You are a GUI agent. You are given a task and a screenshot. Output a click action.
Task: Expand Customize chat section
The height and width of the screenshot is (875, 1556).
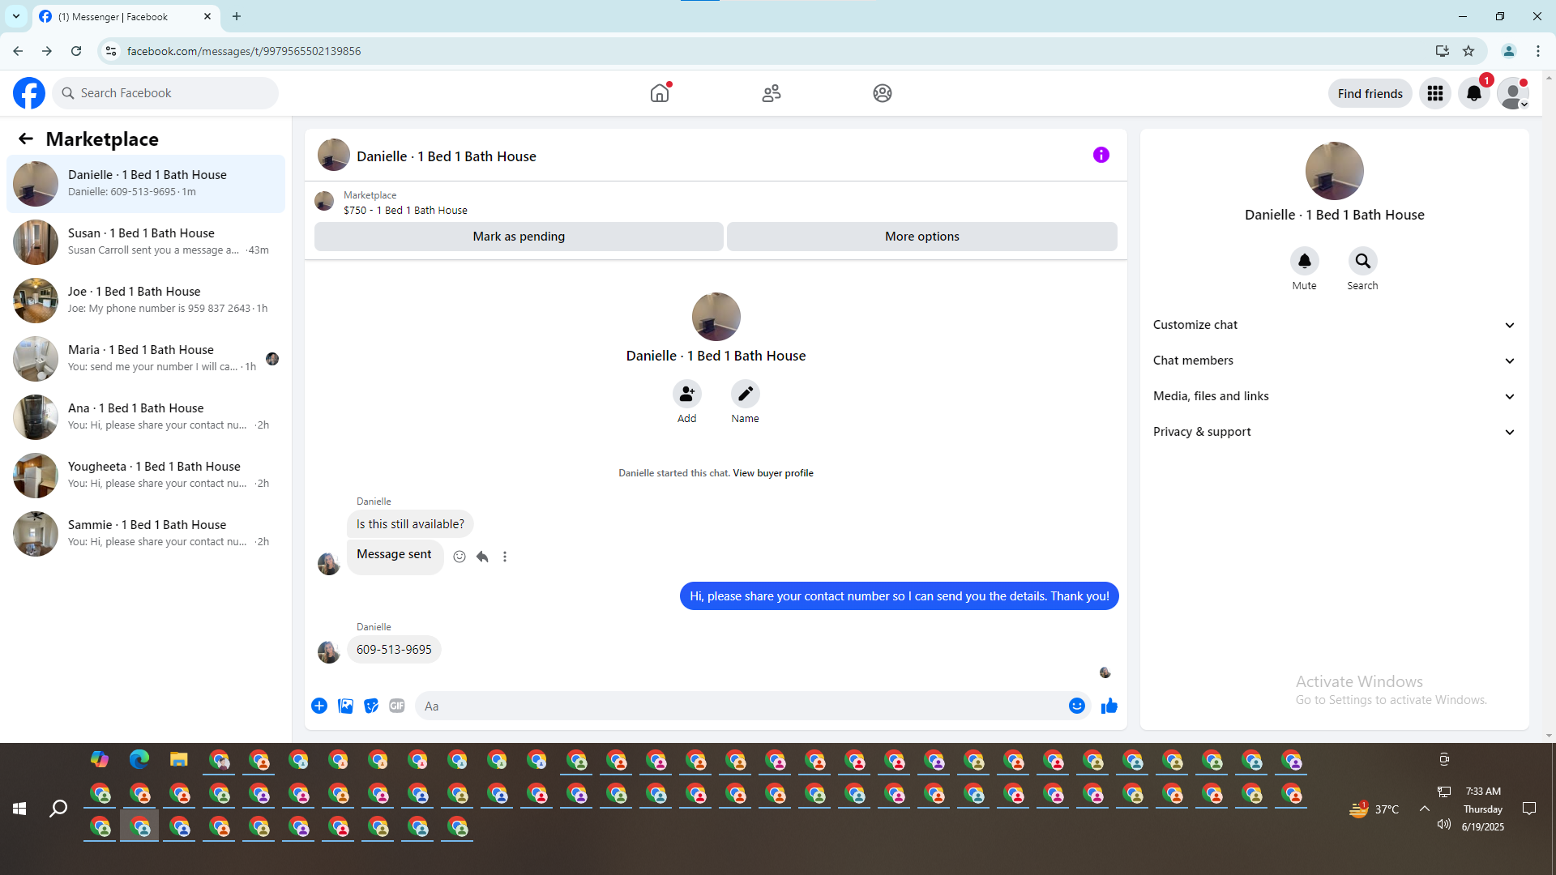tap(1334, 325)
